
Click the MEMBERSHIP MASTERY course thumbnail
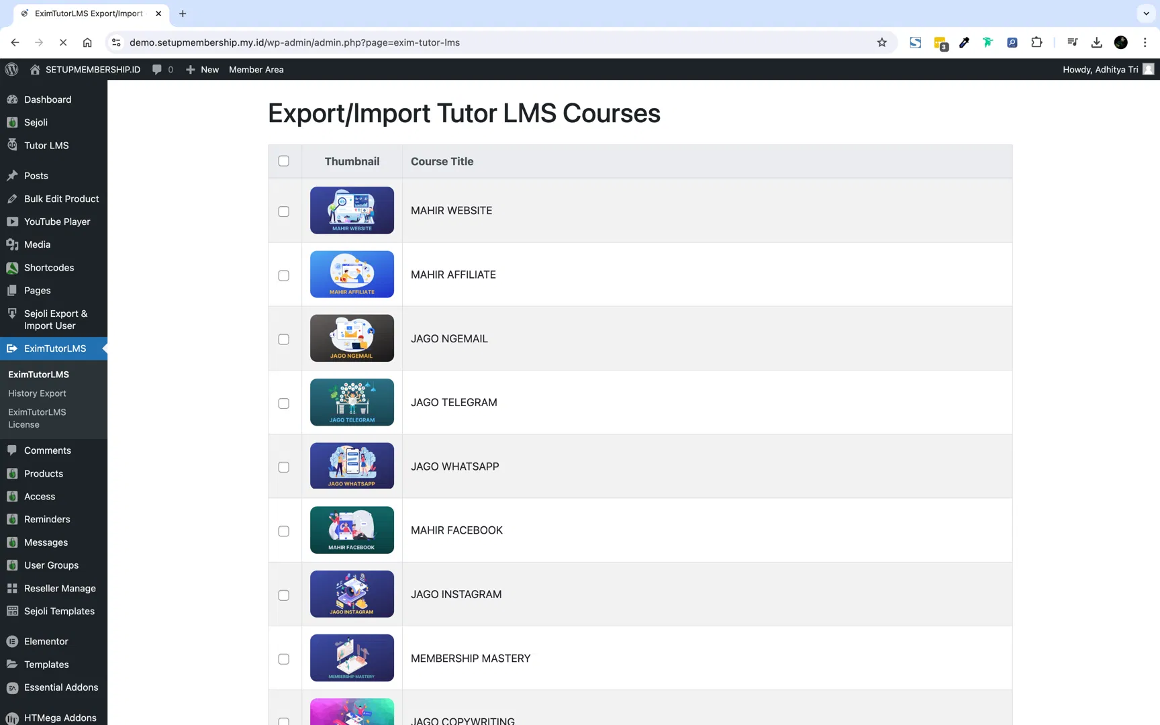pos(352,658)
